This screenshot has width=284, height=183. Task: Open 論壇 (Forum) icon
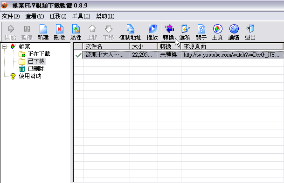234,33
